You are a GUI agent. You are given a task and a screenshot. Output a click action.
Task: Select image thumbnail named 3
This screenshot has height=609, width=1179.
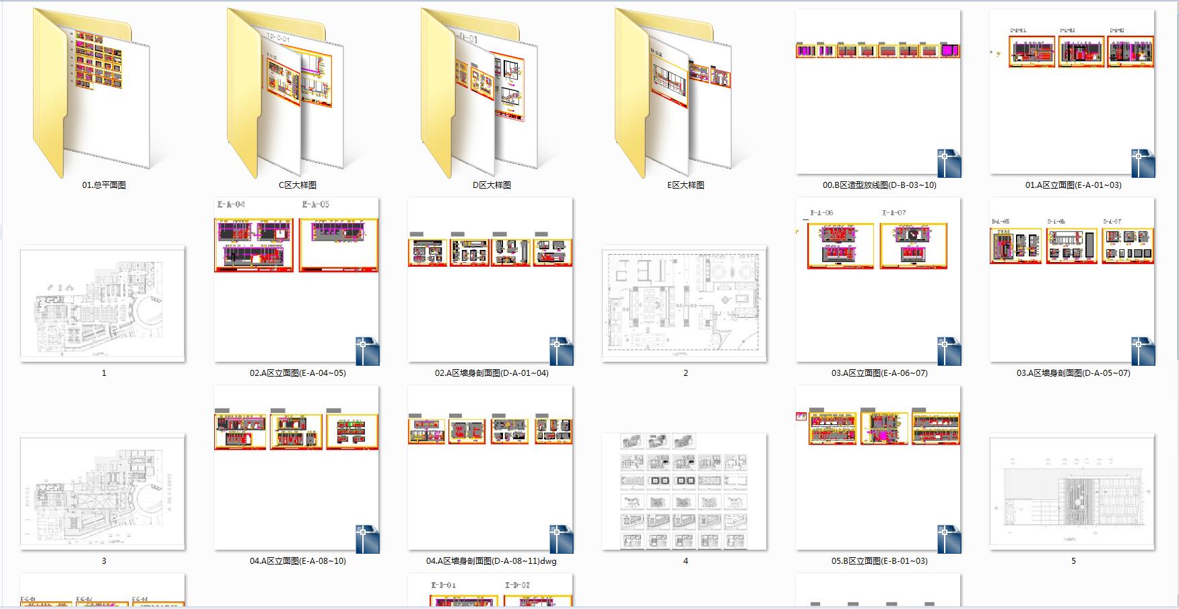[103, 492]
